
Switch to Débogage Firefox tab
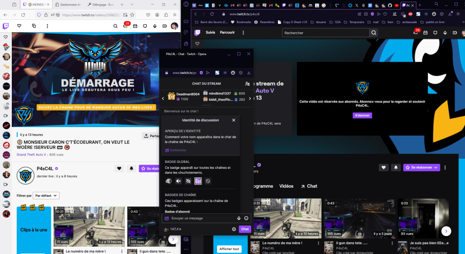(101, 5)
